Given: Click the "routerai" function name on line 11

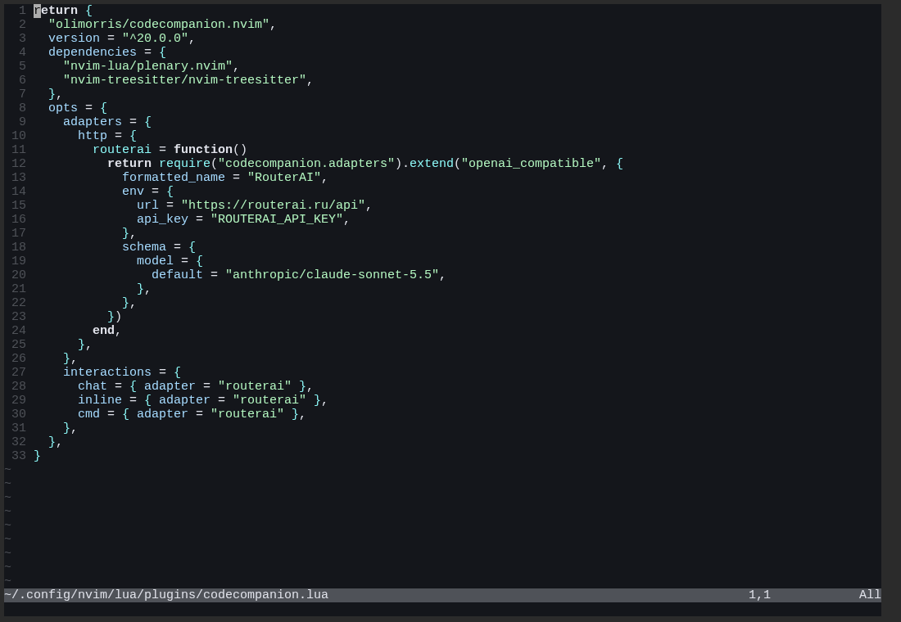Looking at the screenshot, I should click(x=122, y=149).
